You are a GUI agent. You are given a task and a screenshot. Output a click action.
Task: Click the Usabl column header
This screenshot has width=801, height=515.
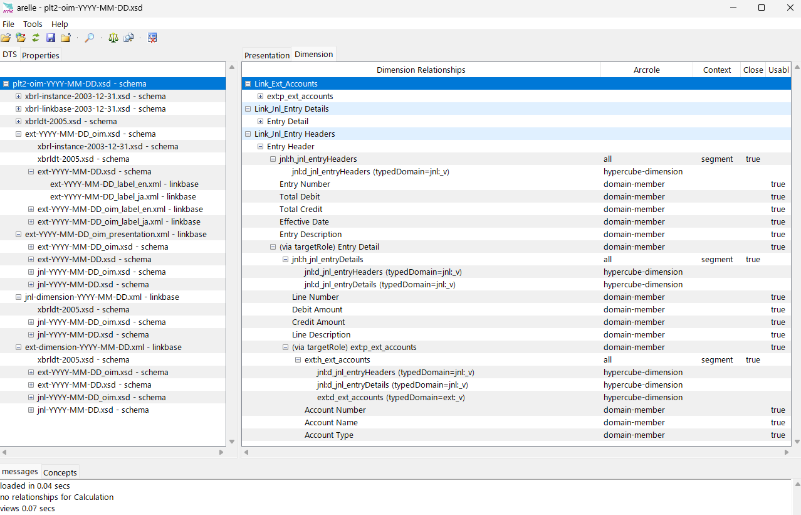(x=778, y=70)
